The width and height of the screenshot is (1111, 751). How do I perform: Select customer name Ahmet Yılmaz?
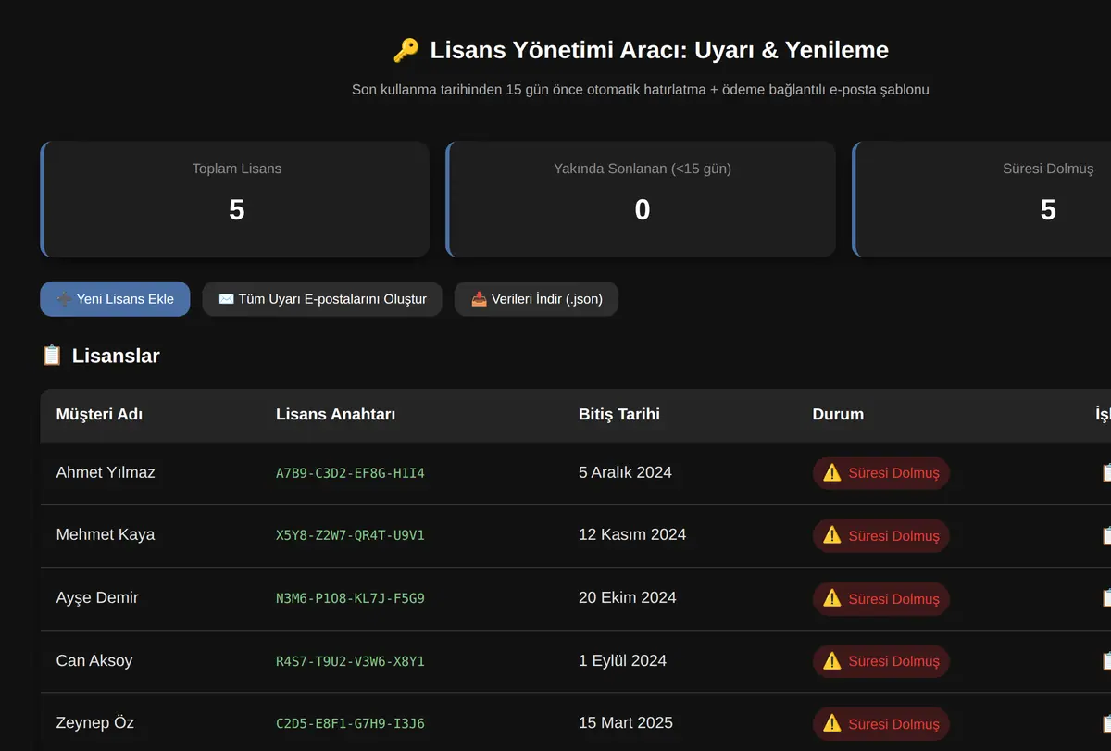[106, 472]
